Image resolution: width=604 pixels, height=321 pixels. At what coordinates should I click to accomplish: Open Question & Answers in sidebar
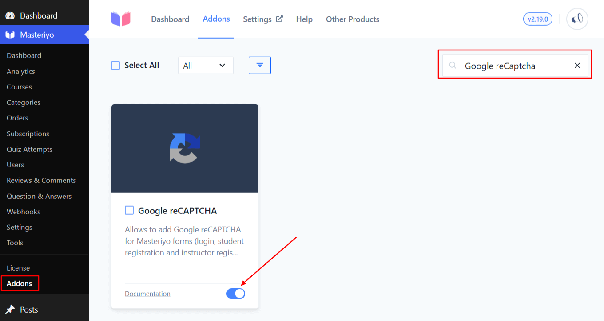[x=39, y=196]
